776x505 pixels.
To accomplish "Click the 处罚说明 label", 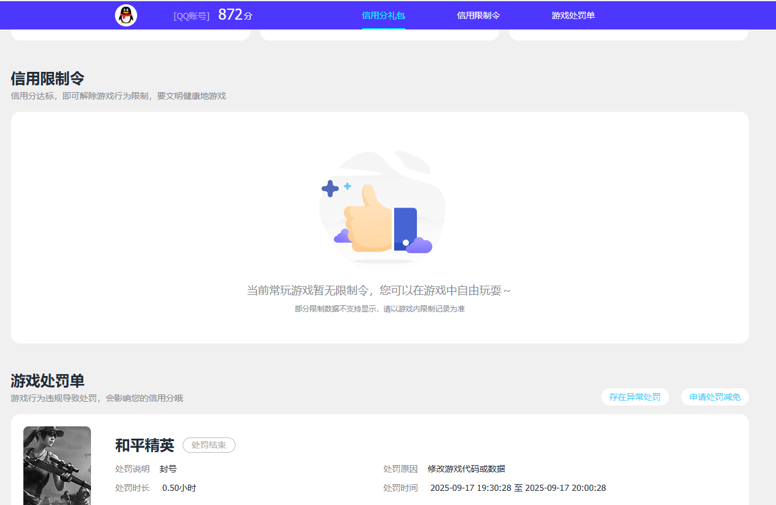I will pyautogui.click(x=132, y=469).
